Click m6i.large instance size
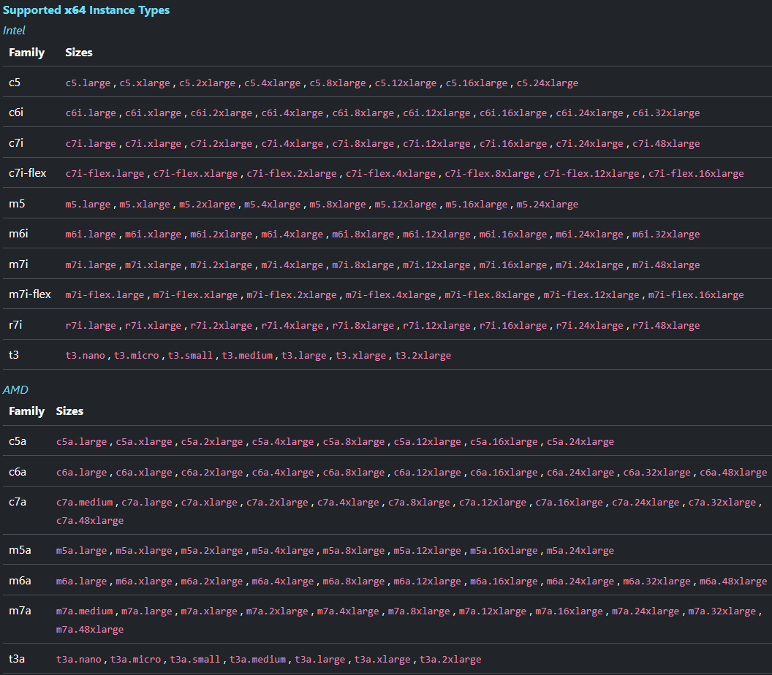This screenshot has width=772, height=675. [x=91, y=234]
